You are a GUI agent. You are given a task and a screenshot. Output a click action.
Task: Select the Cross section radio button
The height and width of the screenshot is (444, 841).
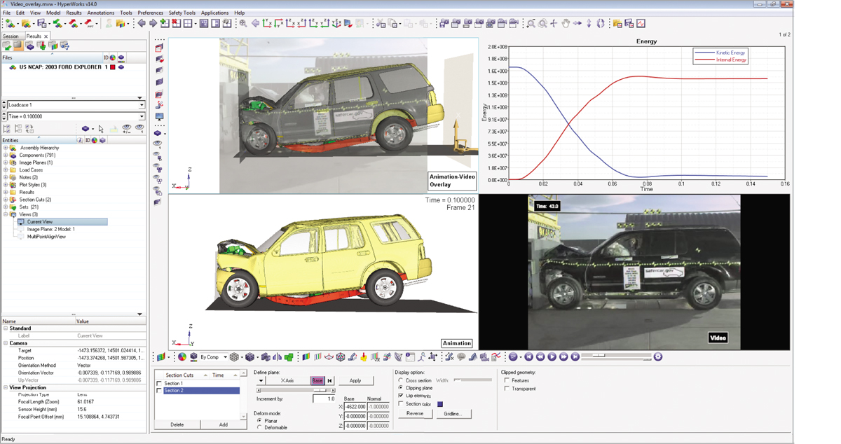click(401, 380)
